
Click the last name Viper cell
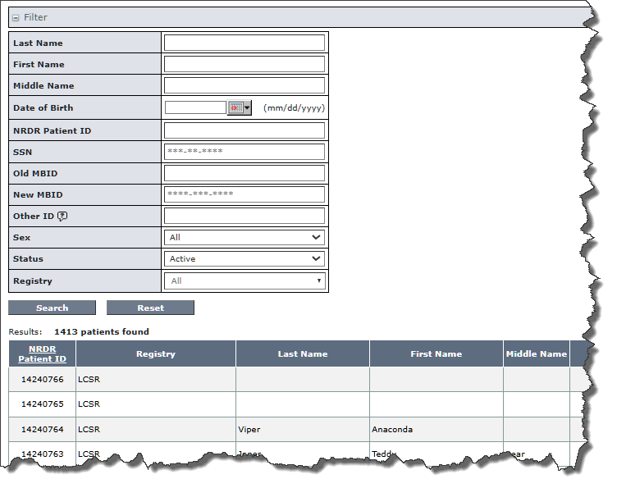[x=303, y=430]
